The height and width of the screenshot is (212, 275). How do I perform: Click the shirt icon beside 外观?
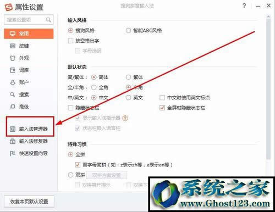[x=13, y=58]
